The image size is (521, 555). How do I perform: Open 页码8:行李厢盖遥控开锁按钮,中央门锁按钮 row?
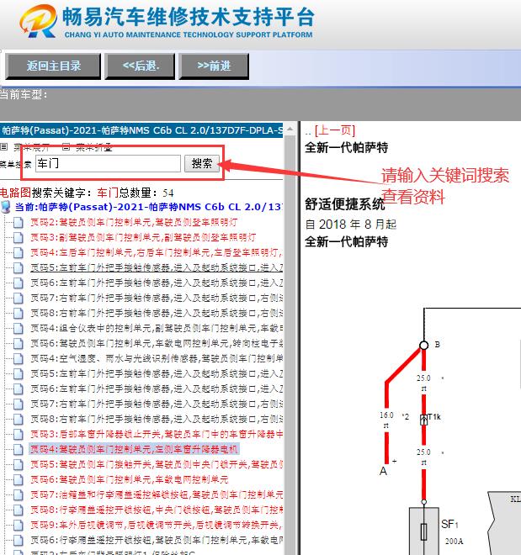(x=157, y=510)
